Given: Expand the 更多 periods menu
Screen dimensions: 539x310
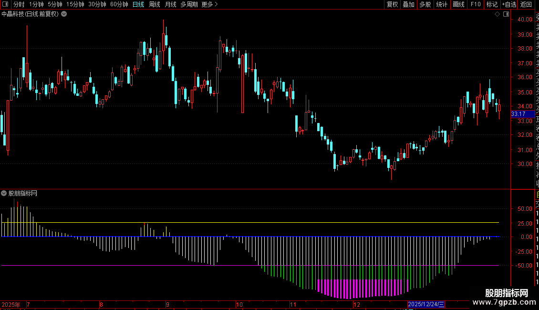Looking at the screenshot, I should coord(209,4).
